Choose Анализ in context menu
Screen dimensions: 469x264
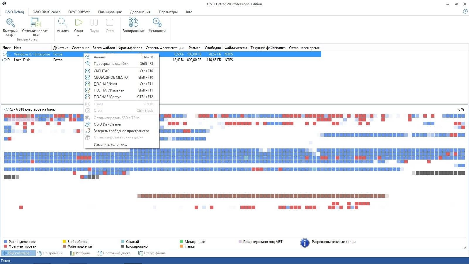121,57
